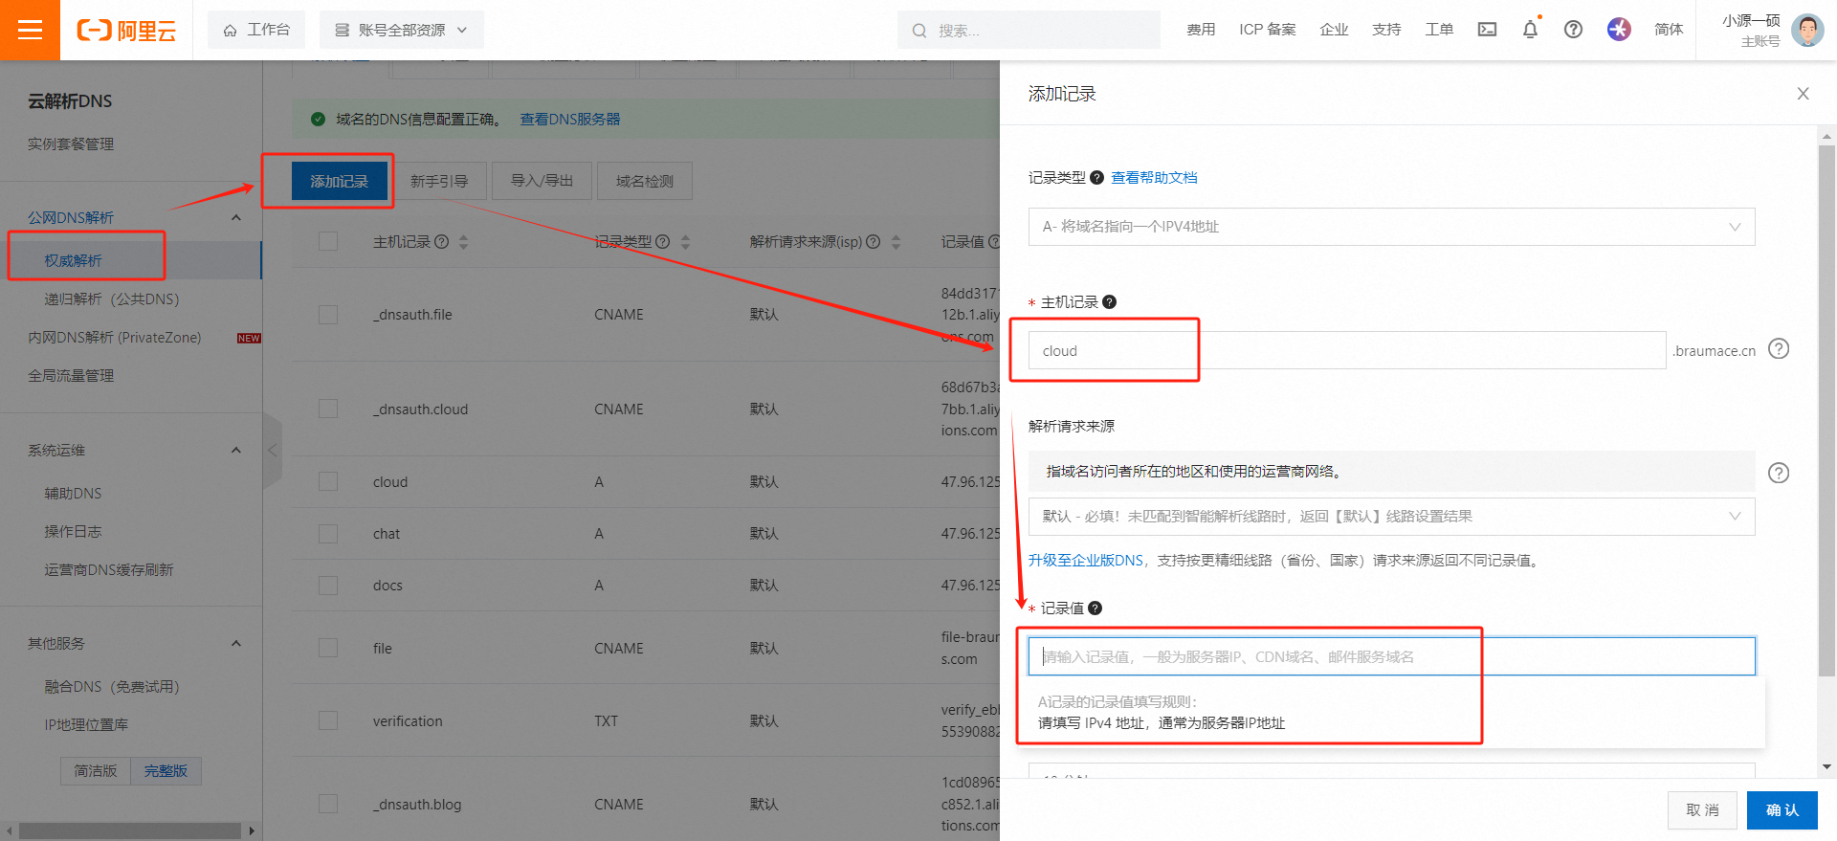The height and width of the screenshot is (841, 1837).
Task: Collapse the 系统运维 section
Action: pyautogui.click(x=236, y=451)
